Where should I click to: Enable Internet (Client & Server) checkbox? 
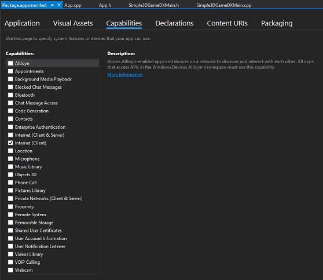10,135
